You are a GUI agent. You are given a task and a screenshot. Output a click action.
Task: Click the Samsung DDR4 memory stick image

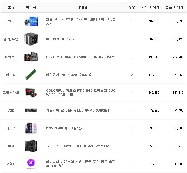31,75
